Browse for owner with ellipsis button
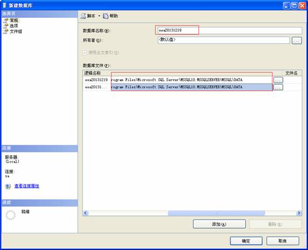This screenshot has height=250, width=308. (x=297, y=41)
